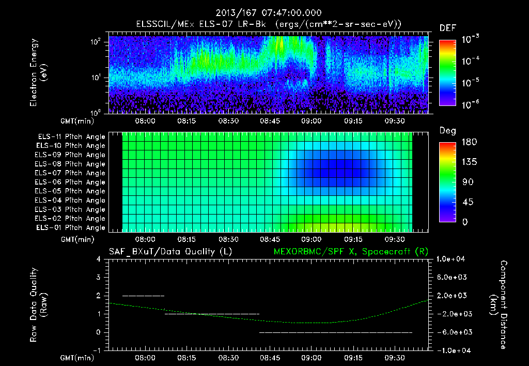
Task: Click 09:00 tick label under the spectrogram
Action: click(x=311, y=121)
